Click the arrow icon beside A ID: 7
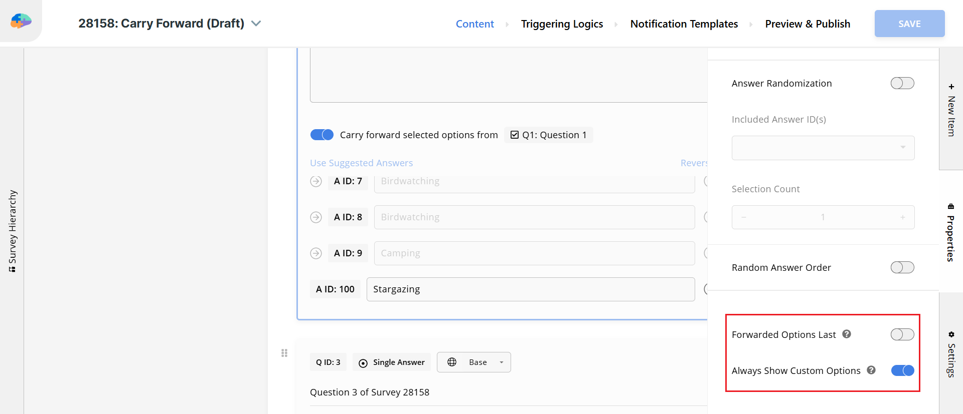Viewport: 963px width, 414px height. [316, 181]
